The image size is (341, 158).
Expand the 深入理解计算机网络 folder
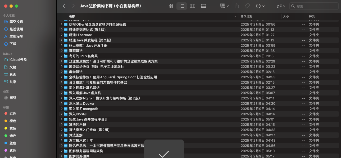(x=61, y=88)
